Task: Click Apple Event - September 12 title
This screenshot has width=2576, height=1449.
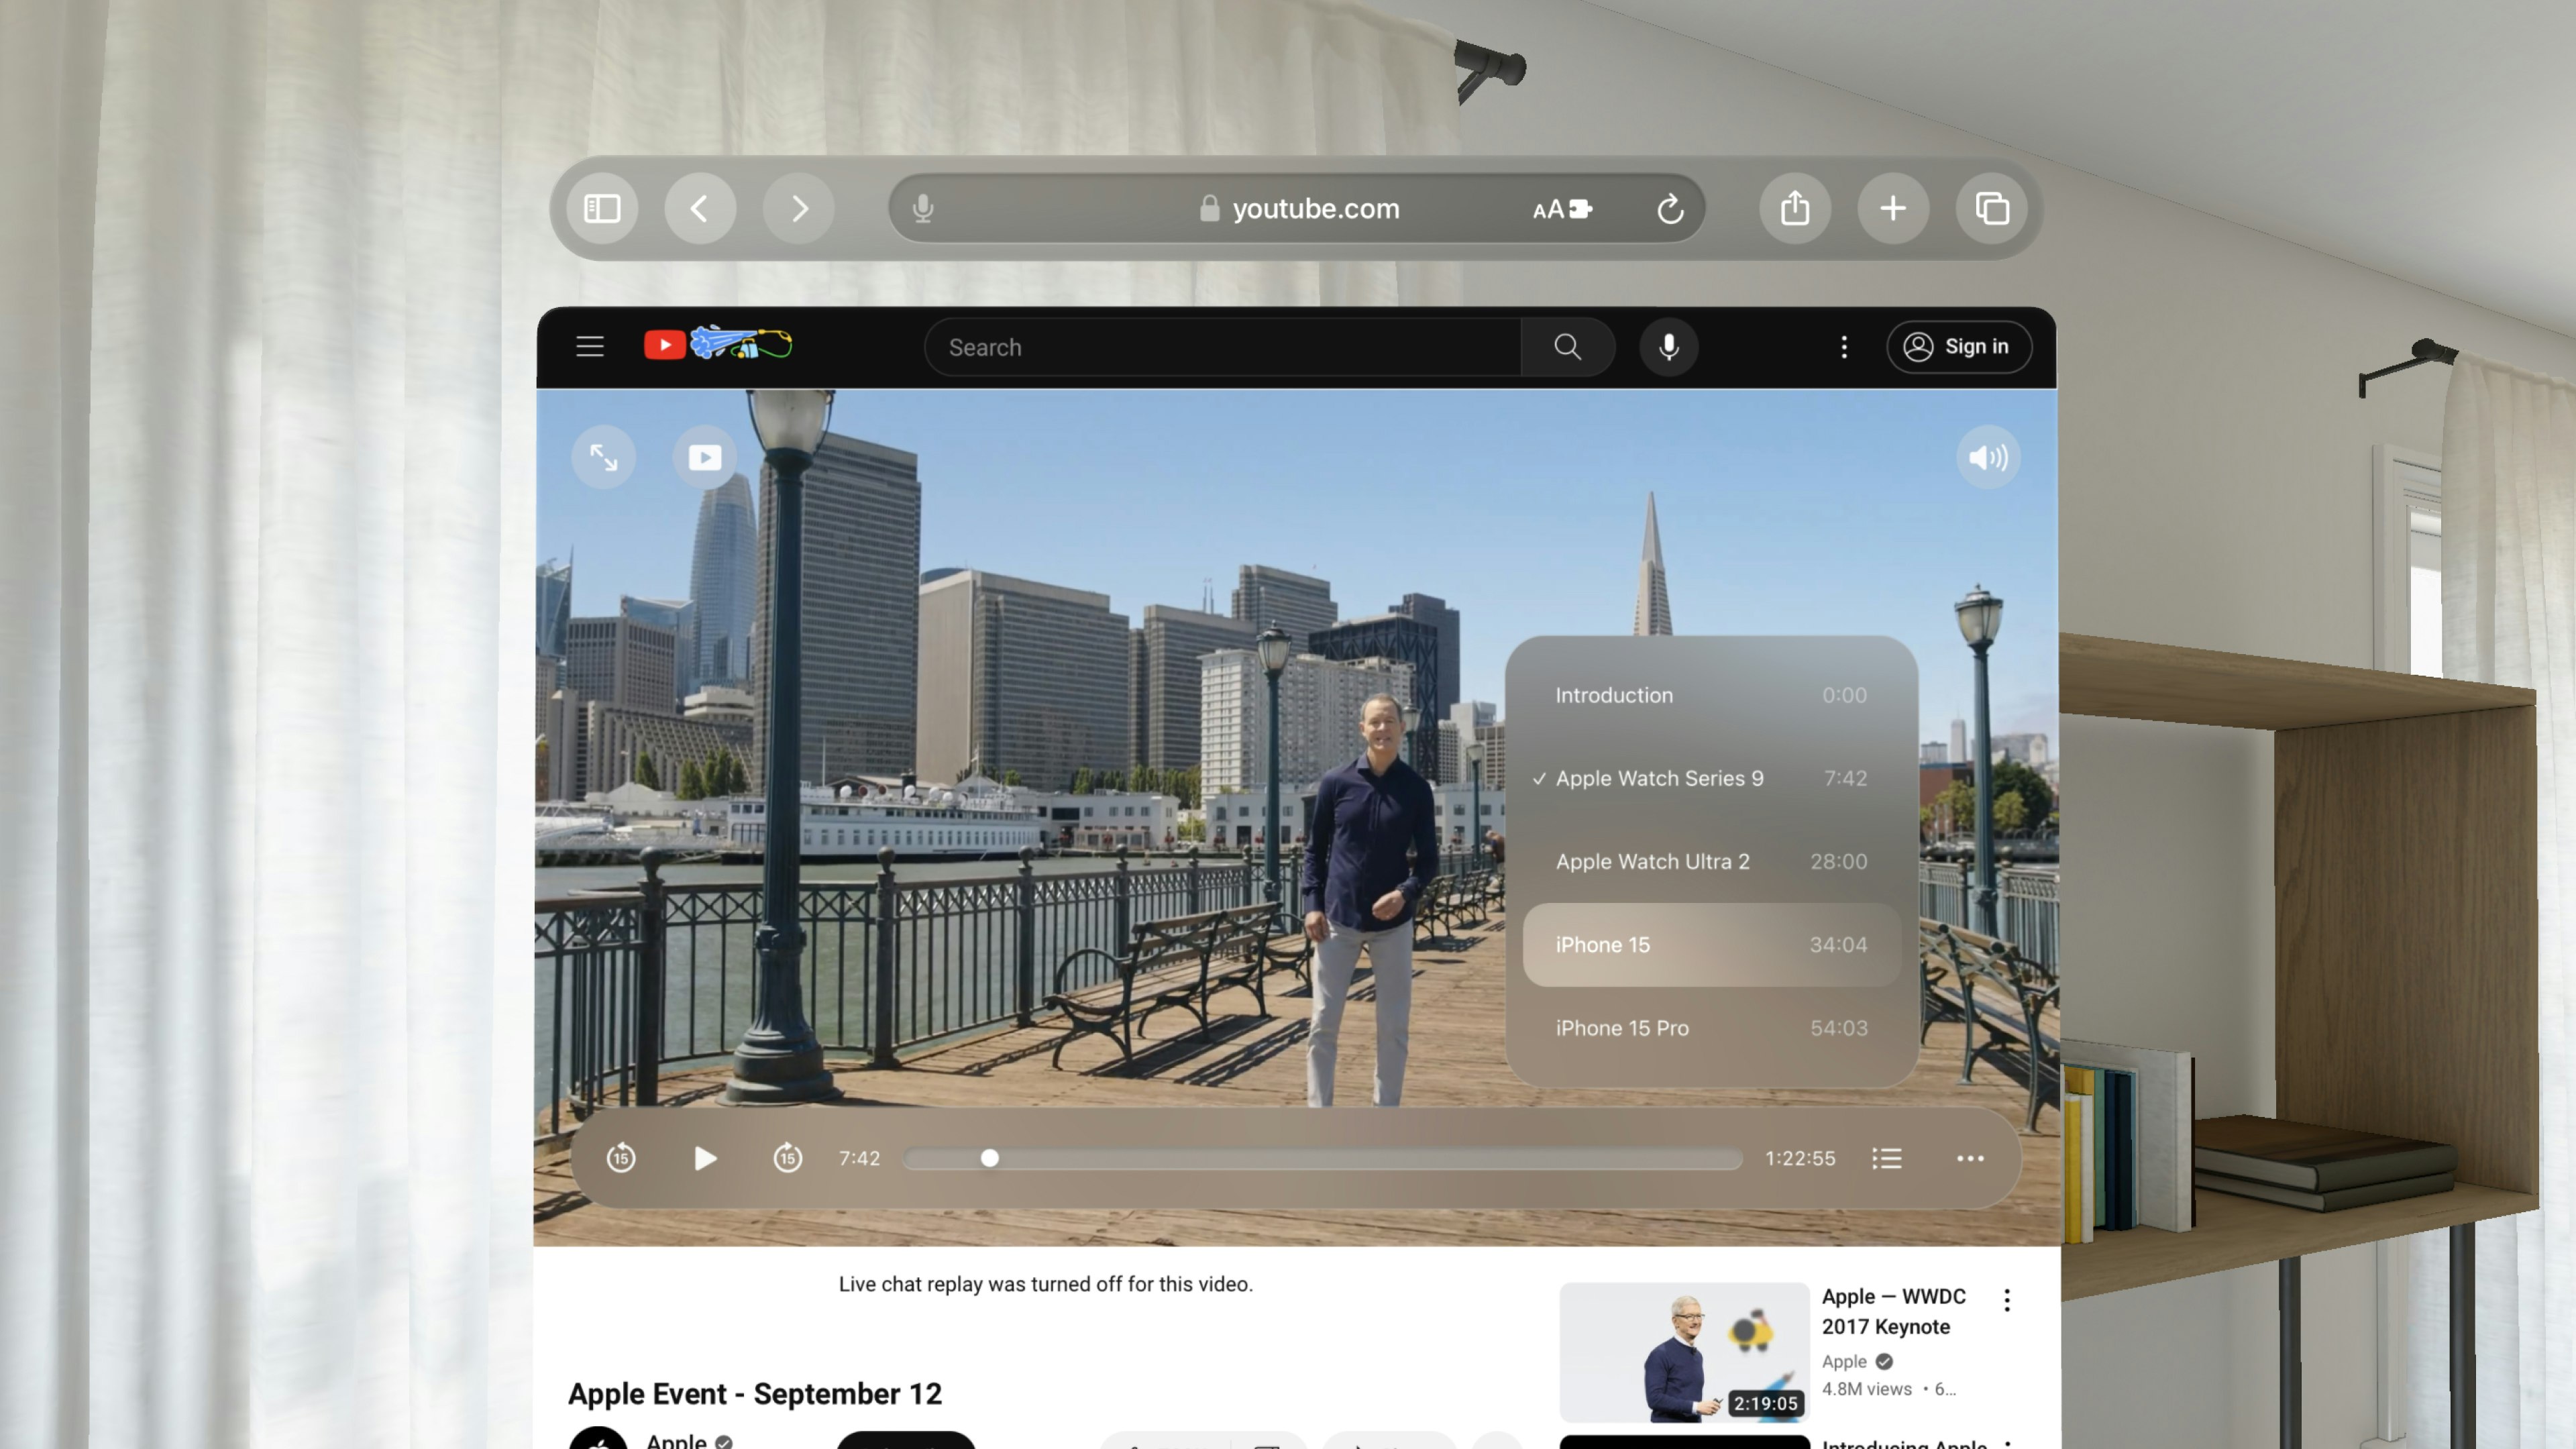Action: (x=755, y=1393)
